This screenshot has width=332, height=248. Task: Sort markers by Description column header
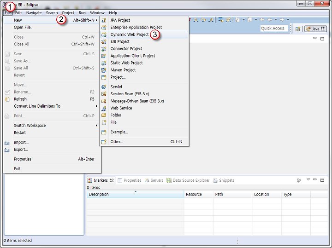[135, 194]
